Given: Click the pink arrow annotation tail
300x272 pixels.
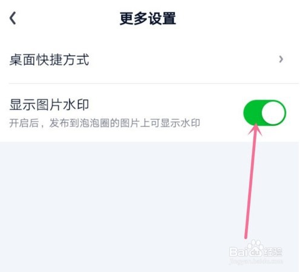Looking at the screenshot, I should coord(246,236).
